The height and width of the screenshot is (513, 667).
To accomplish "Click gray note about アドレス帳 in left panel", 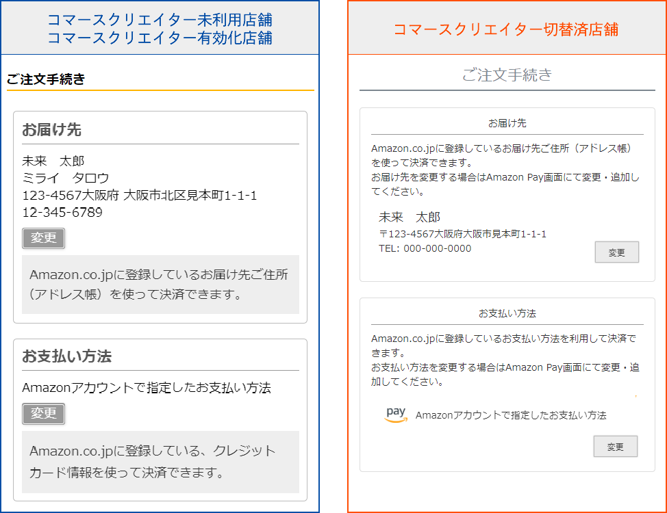I will [x=160, y=285].
